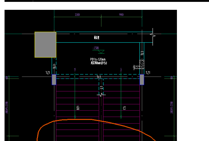Click the slab rebar note ending @150
Viewport: 209px width, 141px height.
tap(99, 63)
